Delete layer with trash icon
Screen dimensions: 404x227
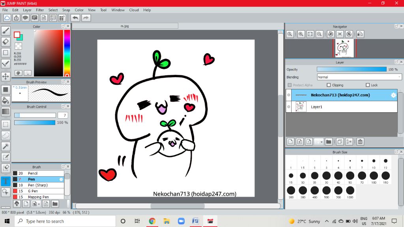[x=360, y=141]
